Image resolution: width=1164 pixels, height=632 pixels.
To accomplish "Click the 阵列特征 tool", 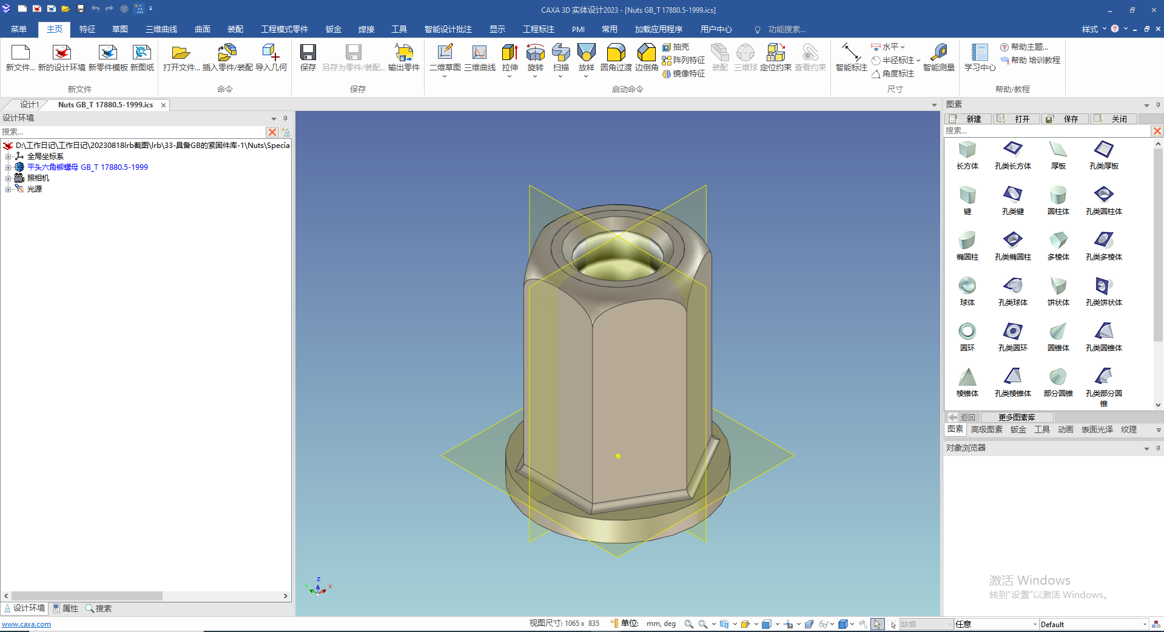I will click(x=684, y=60).
